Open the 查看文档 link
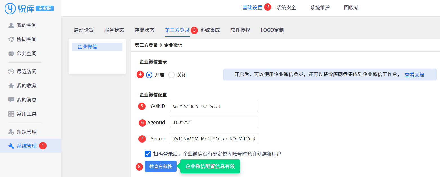The width and height of the screenshot is (440, 177). pos(414,75)
